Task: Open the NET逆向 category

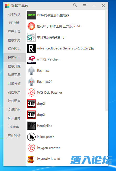Action: [x=14, y=118]
